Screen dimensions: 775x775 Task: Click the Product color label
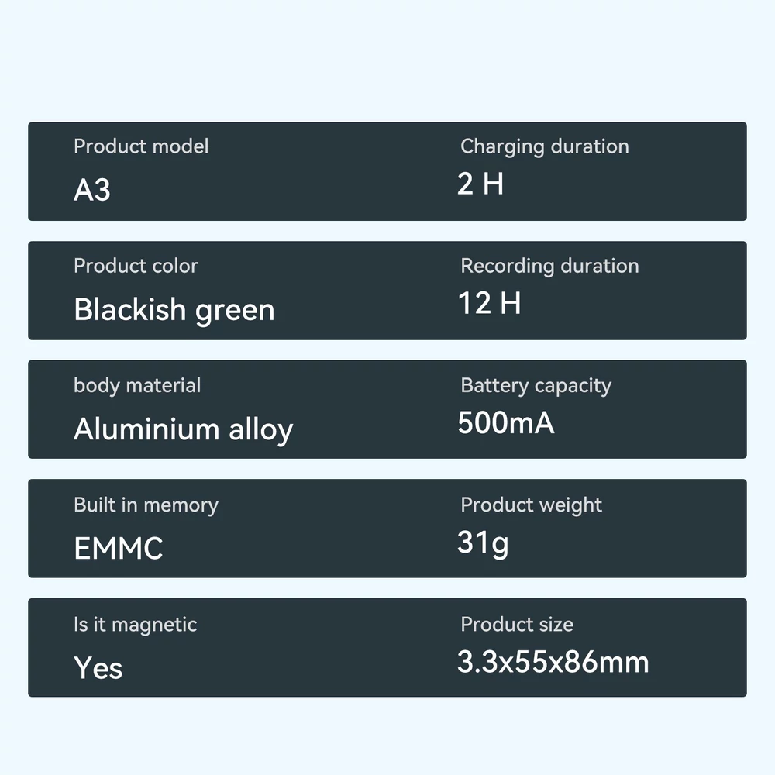click(x=136, y=266)
